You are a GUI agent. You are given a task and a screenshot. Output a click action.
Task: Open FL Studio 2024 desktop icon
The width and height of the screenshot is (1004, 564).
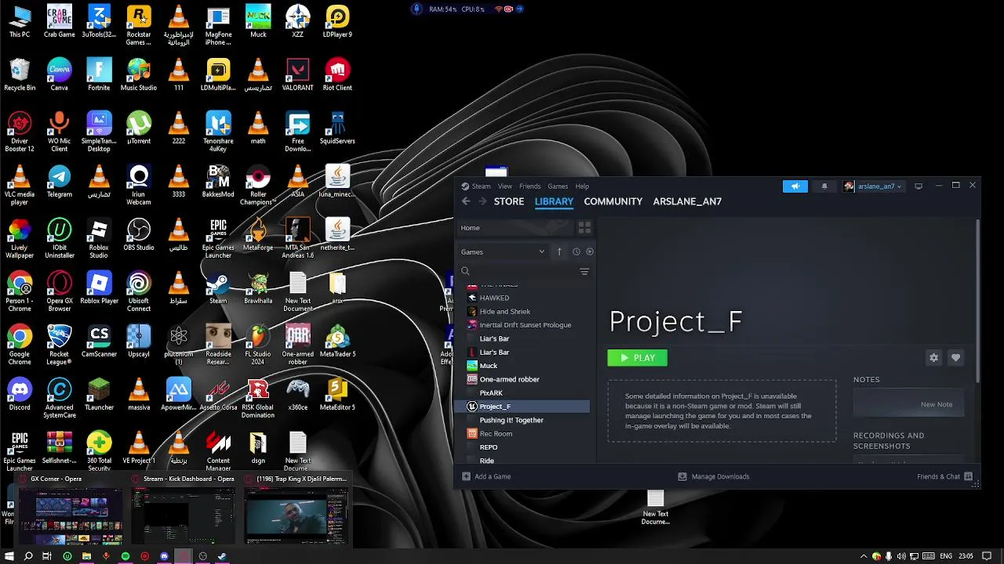click(x=257, y=344)
